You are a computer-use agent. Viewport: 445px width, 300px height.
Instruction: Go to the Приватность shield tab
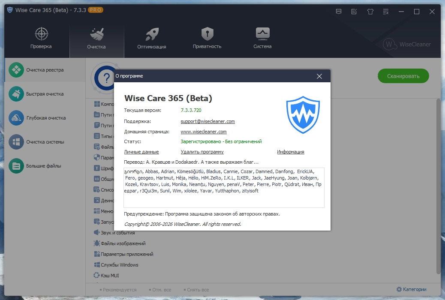coord(207,38)
